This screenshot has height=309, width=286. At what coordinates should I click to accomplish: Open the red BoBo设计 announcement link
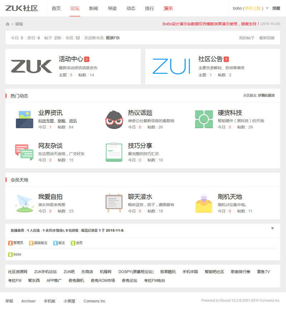211,24
